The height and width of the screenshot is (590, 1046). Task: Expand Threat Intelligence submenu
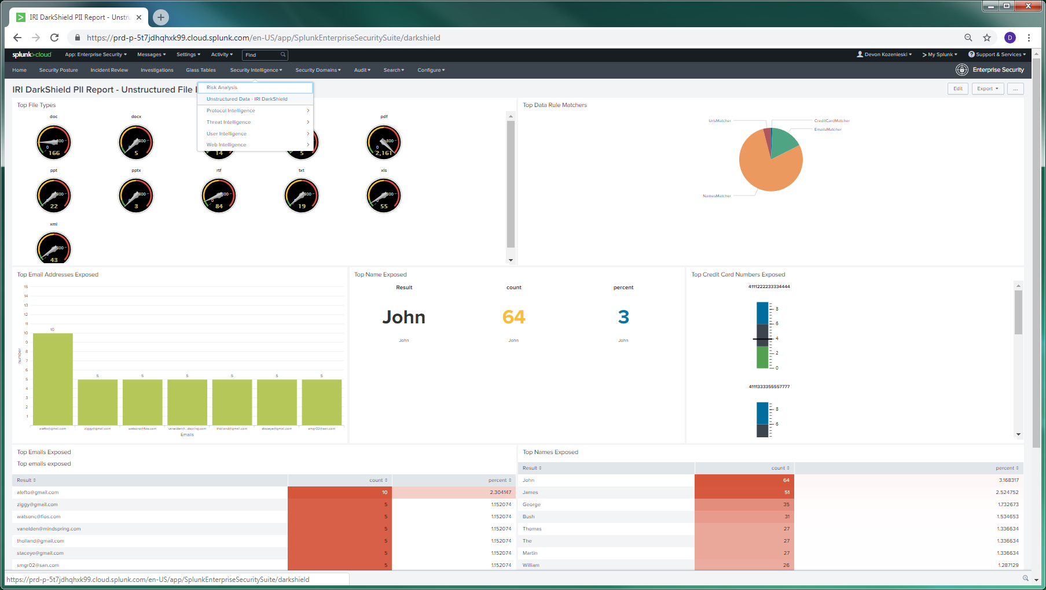(255, 122)
